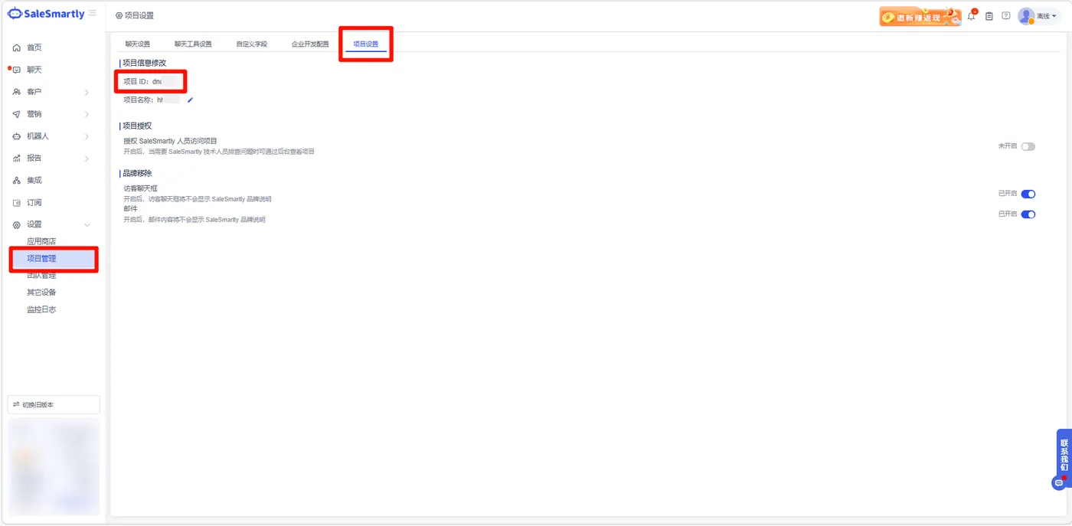Expand the 机器人 menu chevron

(x=87, y=137)
